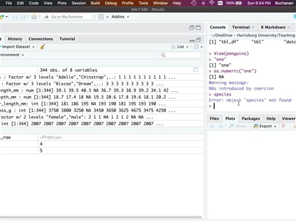Close the Terminal tab

tap(253, 27)
